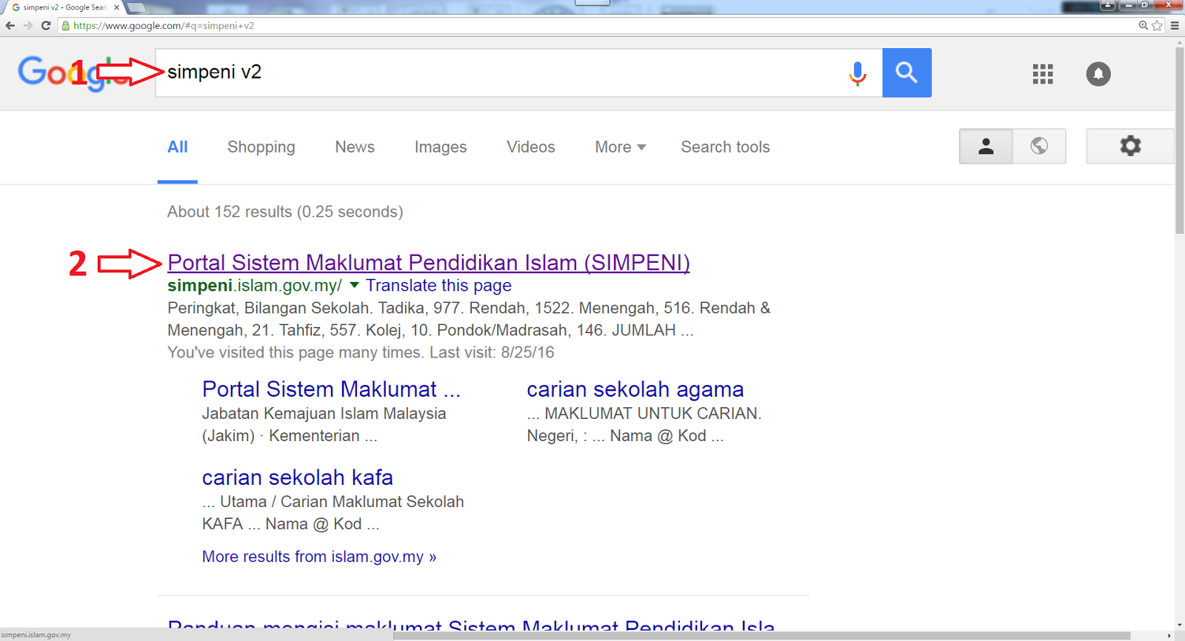
Task: Show private results (person icon)
Action: click(986, 146)
